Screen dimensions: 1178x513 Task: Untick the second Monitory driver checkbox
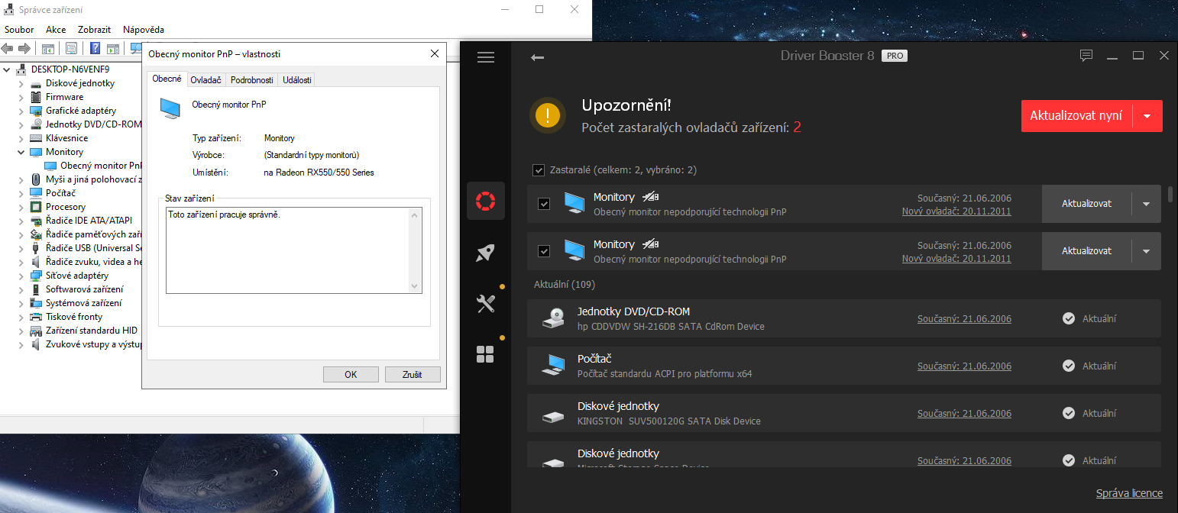(x=544, y=251)
